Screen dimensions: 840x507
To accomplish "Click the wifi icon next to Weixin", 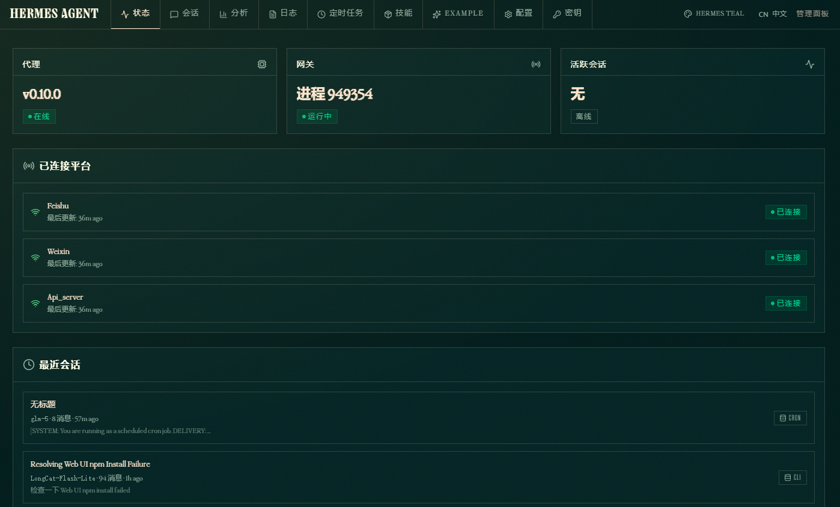I will click(35, 257).
